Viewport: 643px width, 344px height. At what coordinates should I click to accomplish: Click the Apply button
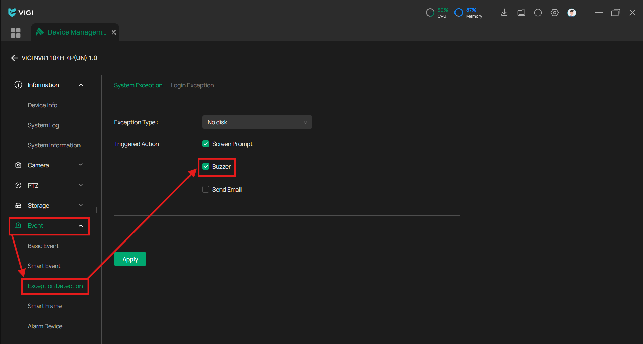click(130, 259)
